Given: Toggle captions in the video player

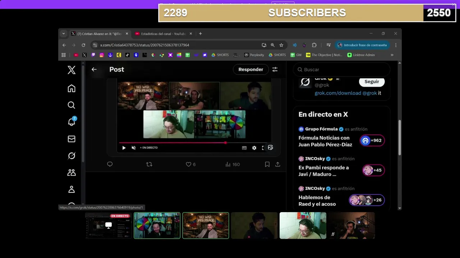Looking at the screenshot, I should tap(244, 148).
